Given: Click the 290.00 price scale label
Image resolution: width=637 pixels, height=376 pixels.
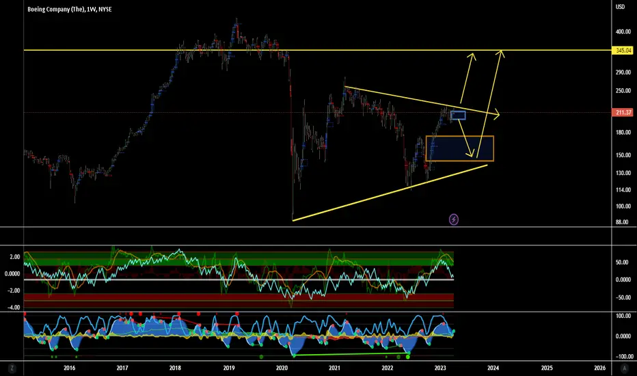Looking at the screenshot, I should [623, 72].
